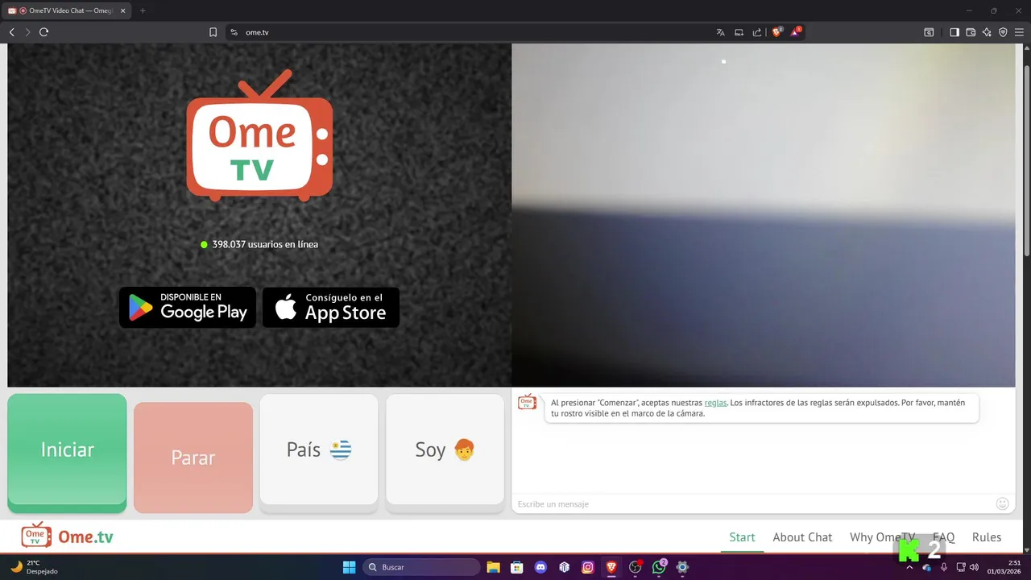This screenshot has width=1031, height=580.
Task: Select the About Chat navigation tab
Action: coord(802,537)
